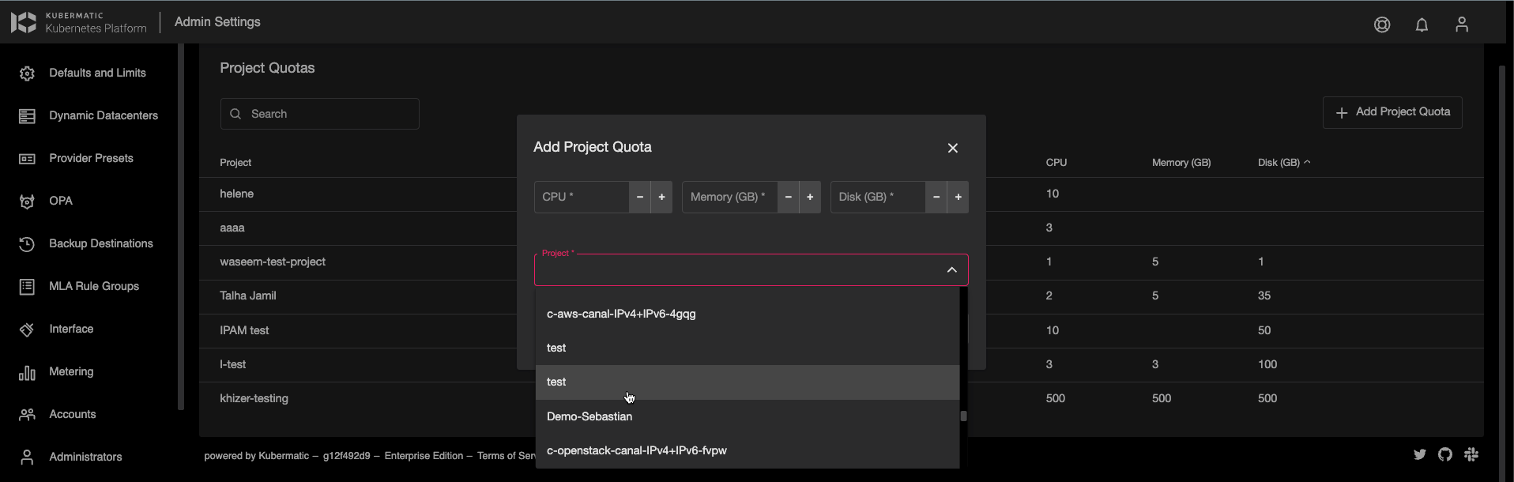
Task: Click the IPAM test project name
Action: (x=244, y=330)
